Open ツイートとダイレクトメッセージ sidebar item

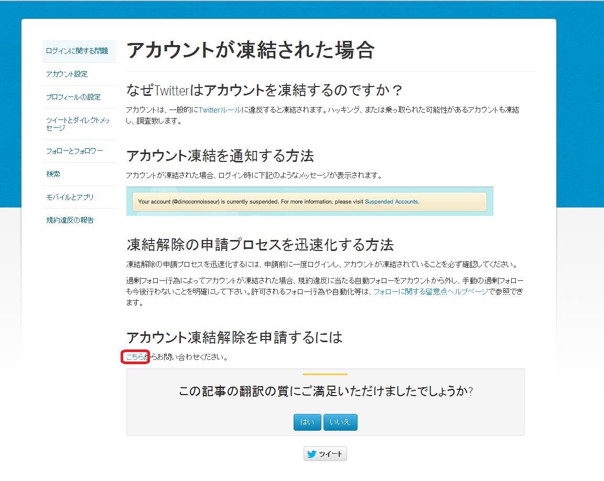coord(79,124)
